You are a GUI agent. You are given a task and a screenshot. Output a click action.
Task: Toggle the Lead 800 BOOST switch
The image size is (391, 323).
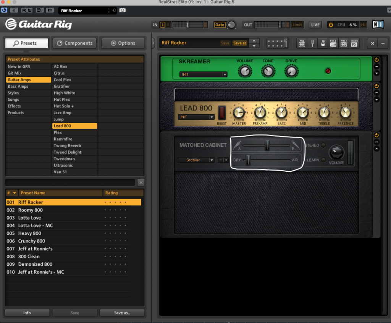[222, 113]
